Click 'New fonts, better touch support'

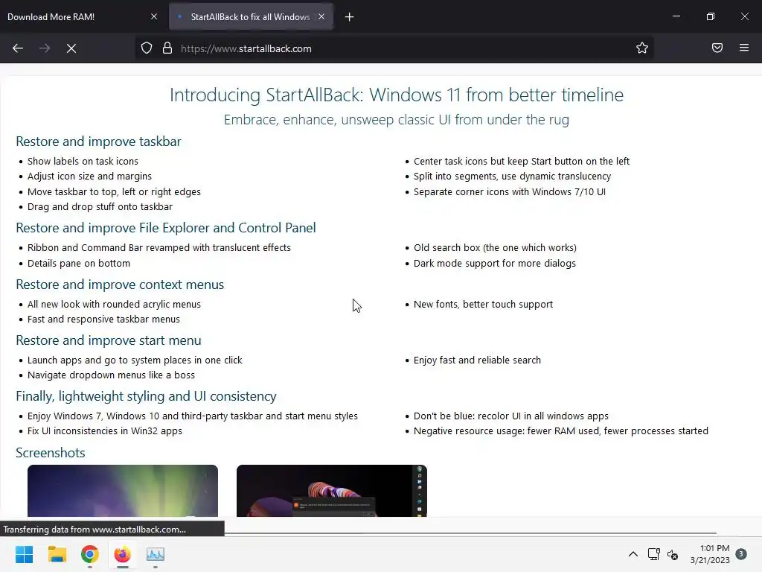click(483, 304)
